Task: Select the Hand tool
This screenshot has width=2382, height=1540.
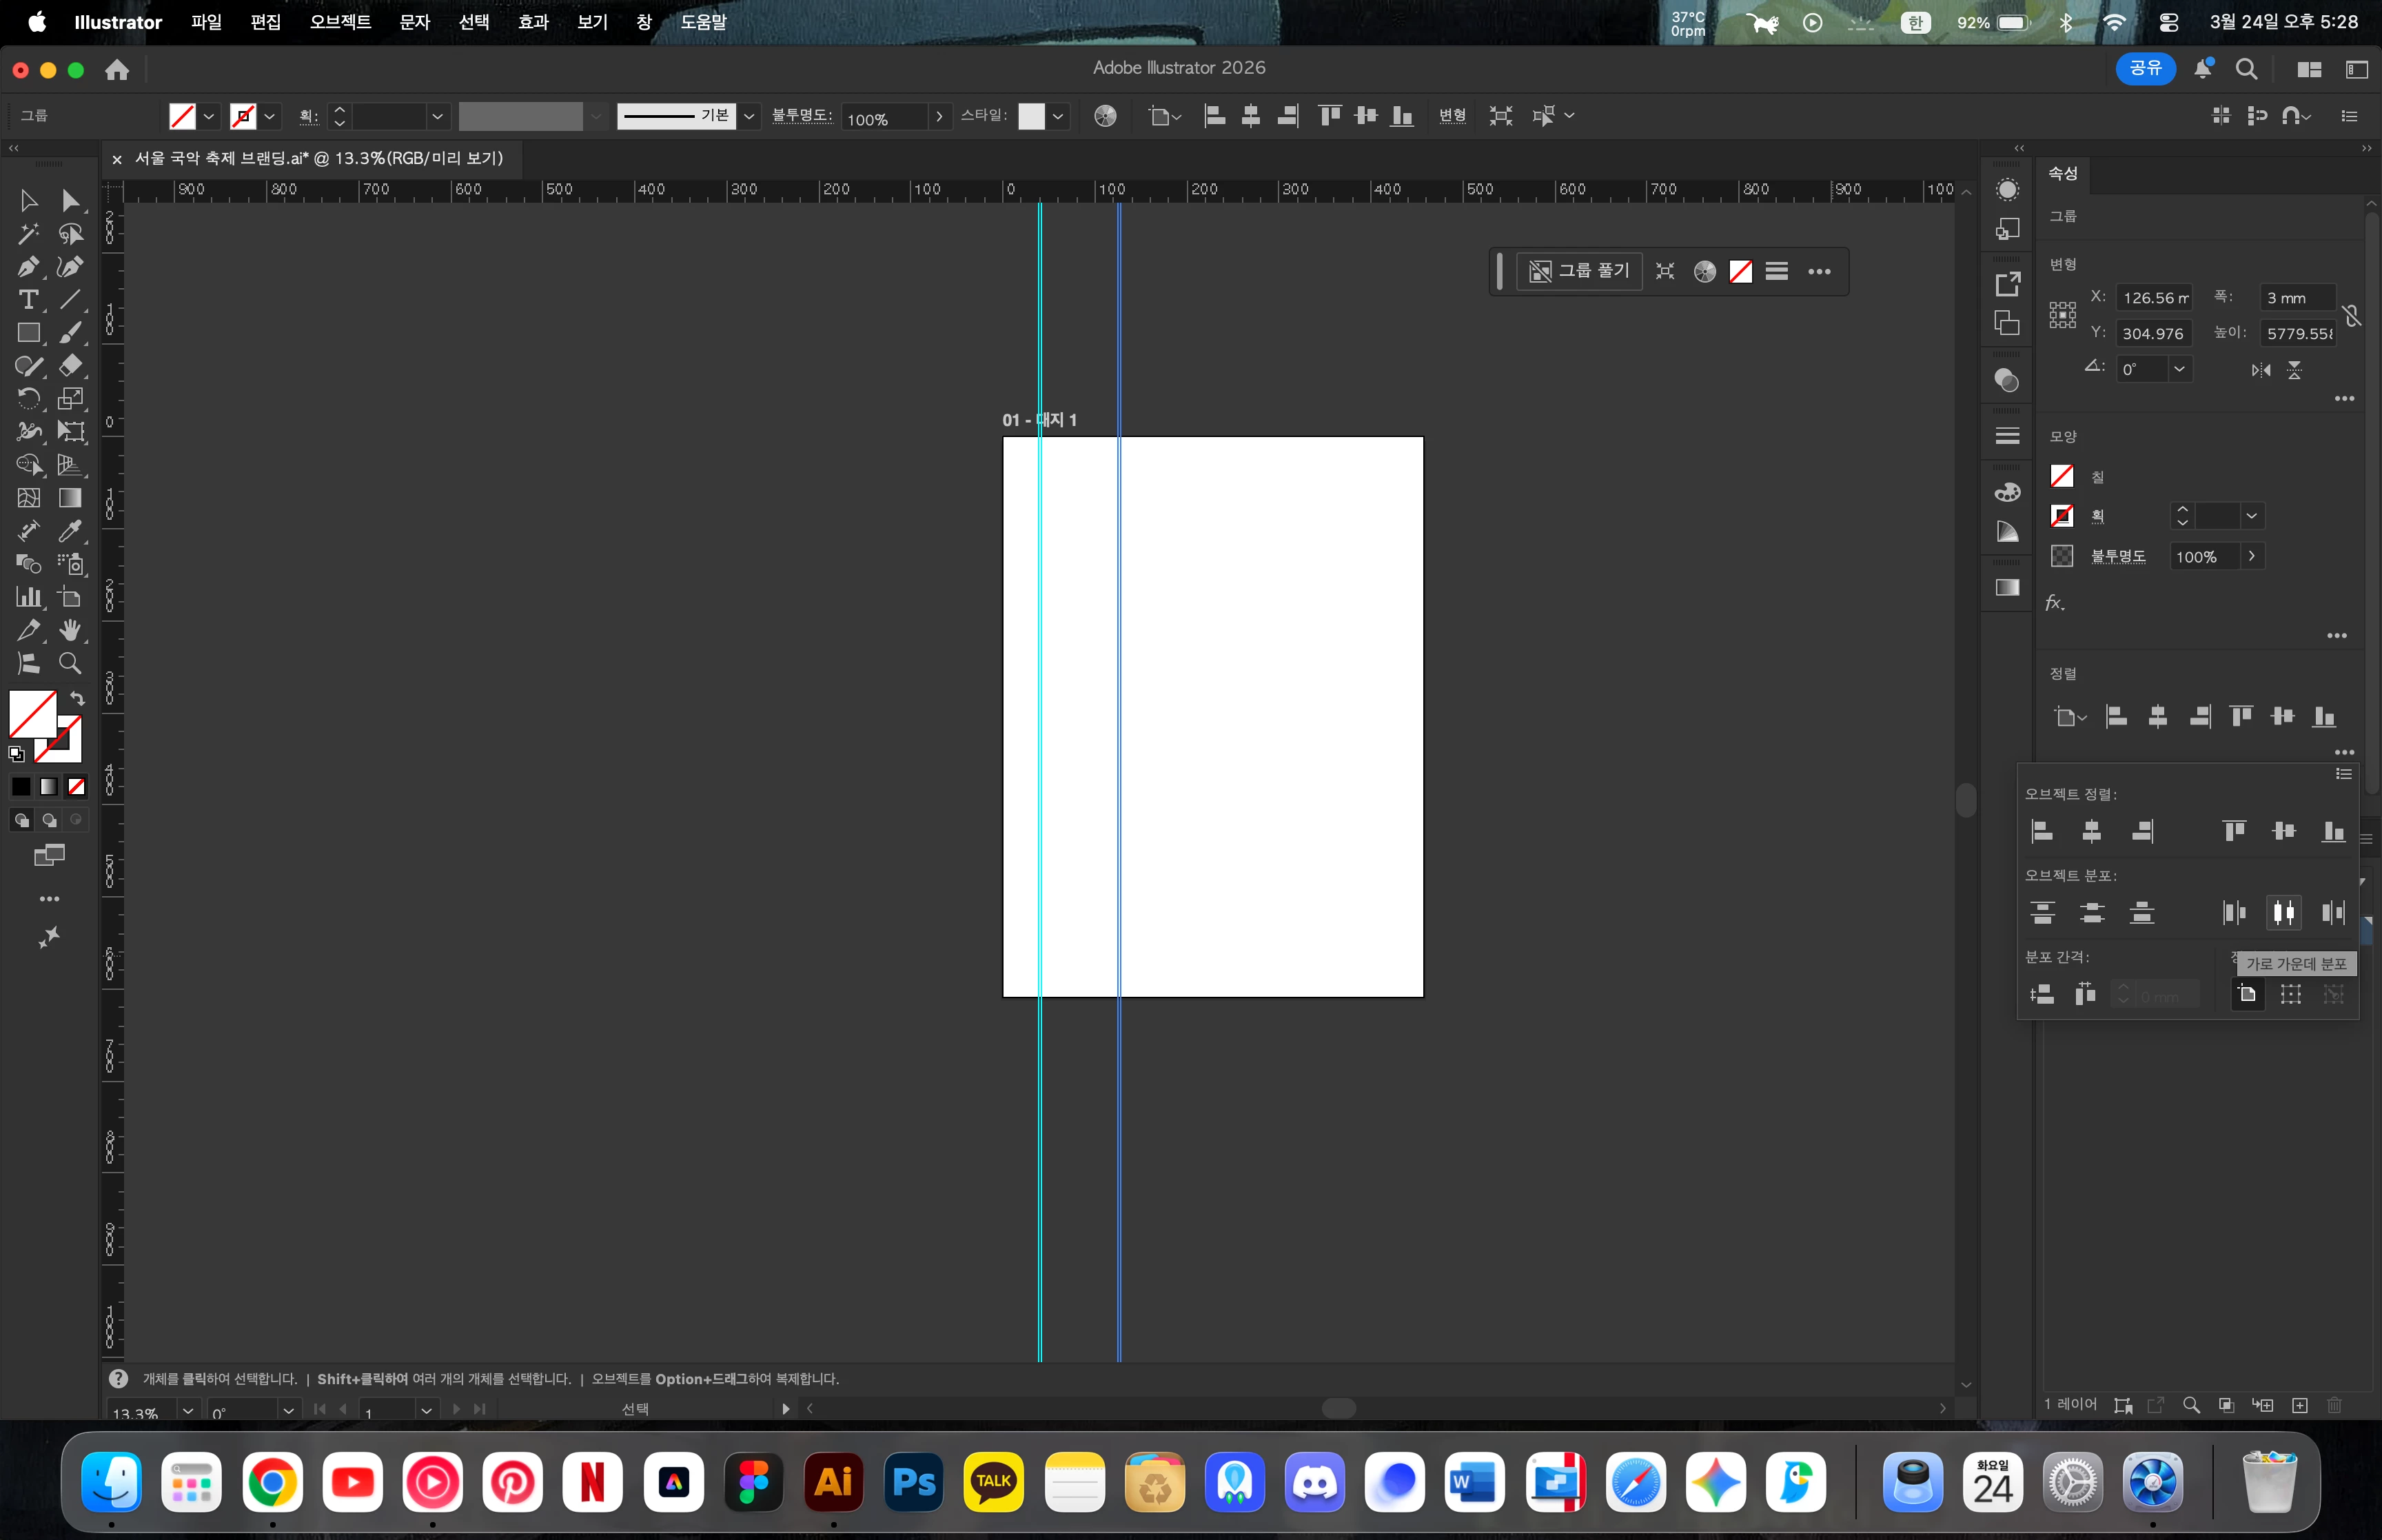Action: click(70, 630)
